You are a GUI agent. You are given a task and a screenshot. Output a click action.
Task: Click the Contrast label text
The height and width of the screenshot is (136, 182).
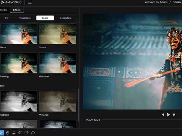point(5,115)
